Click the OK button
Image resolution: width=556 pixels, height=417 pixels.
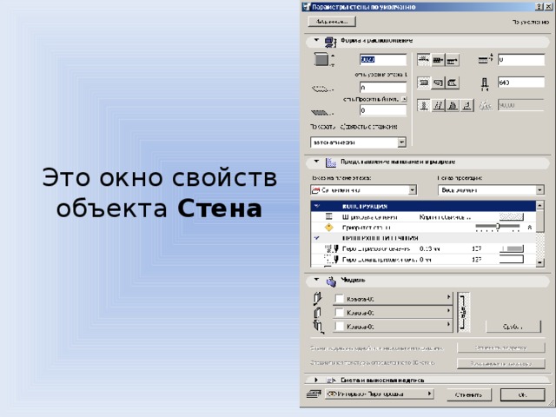coord(522,394)
